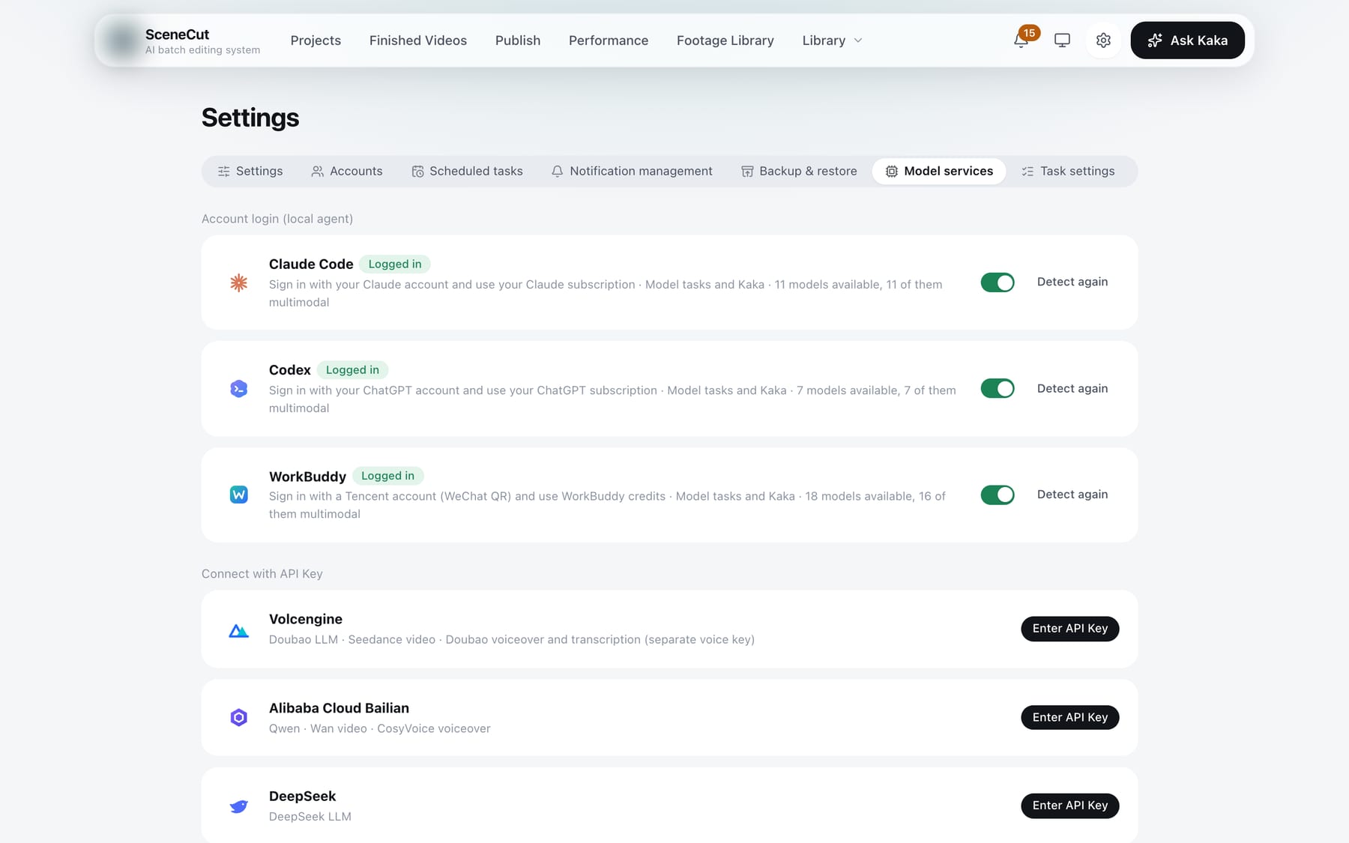This screenshot has height=843, width=1349.
Task: Click the WorkBuddy W logo icon
Action: [238, 495]
